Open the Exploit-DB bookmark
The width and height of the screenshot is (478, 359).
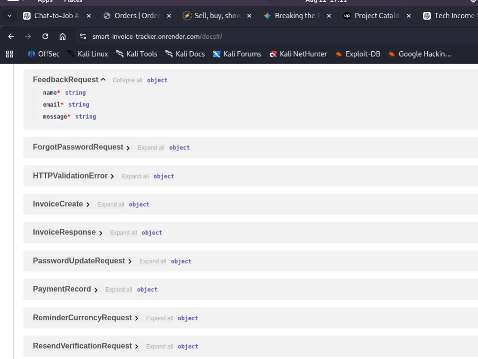tap(358, 54)
